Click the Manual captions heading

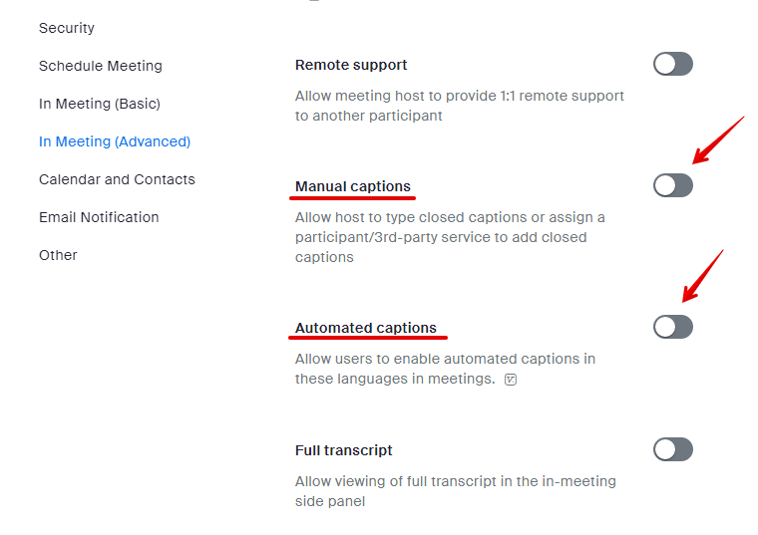[x=352, y=186]
